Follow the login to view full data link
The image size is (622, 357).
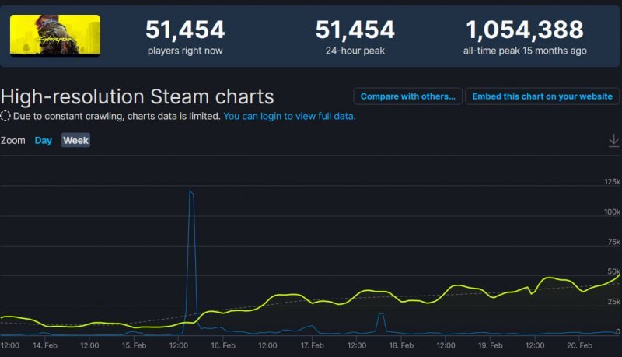[x=289, y=116]
